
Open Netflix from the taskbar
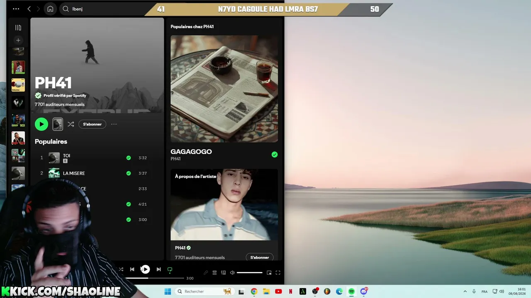coord(290,291)
